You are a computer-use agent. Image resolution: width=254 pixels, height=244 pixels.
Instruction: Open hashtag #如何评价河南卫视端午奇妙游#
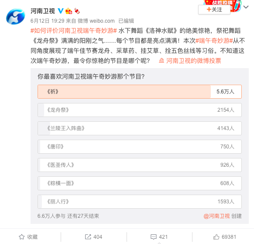pos(74,31)
